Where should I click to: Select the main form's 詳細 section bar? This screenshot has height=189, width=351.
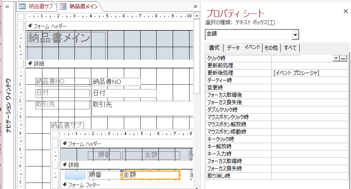pos(108,64)
